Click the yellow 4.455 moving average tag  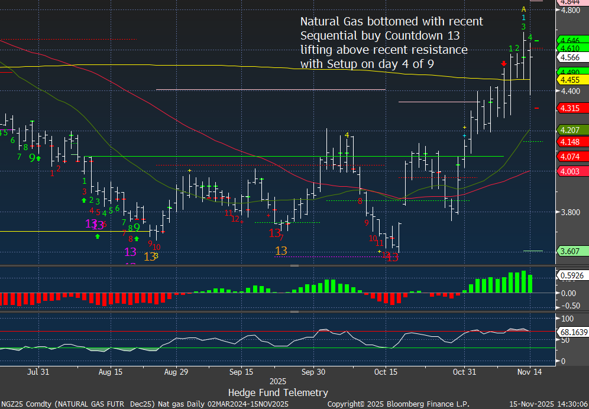571,80
